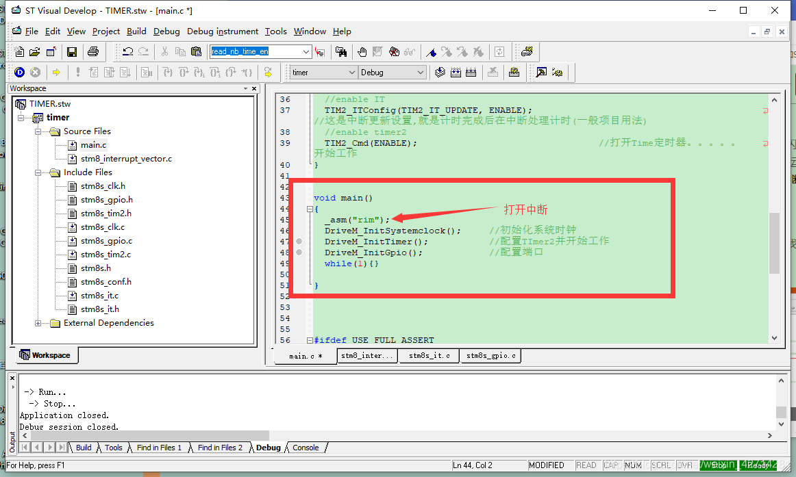
Task: Open the Debug configuration dropdown
Action: pyautogui.click(x=420, y=73)
